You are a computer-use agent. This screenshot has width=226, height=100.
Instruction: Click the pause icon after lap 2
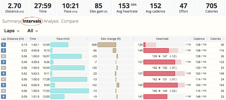tap(3, 56)
